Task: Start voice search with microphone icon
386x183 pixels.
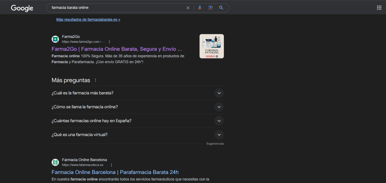Action: 200,8
